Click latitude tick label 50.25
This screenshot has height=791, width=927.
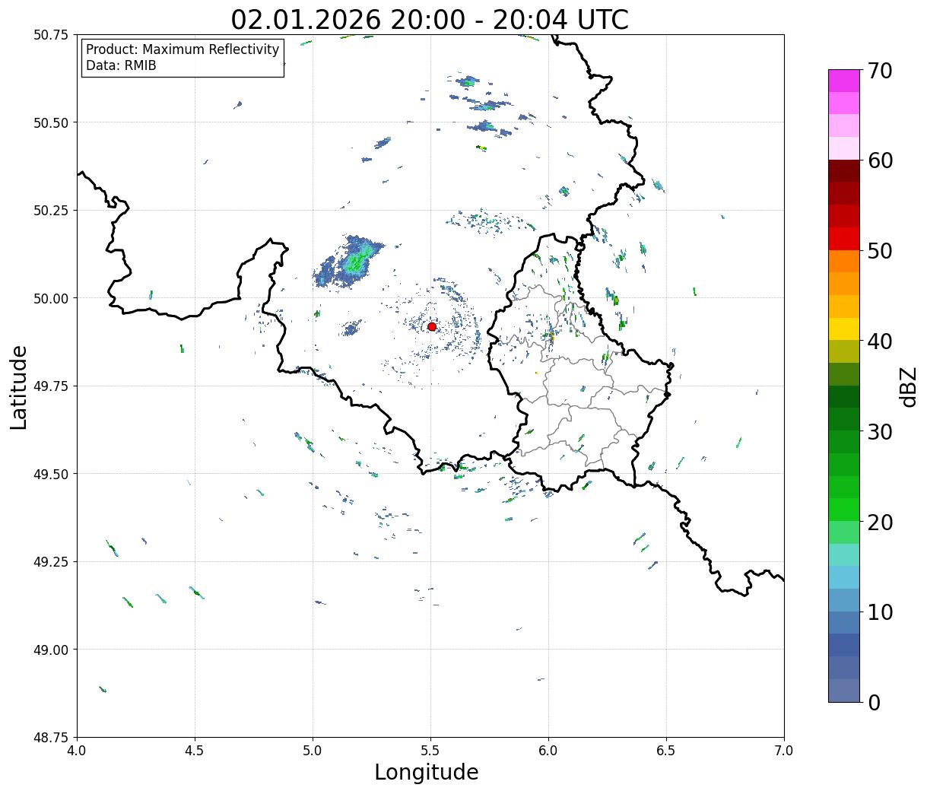[x=51, y=211]
